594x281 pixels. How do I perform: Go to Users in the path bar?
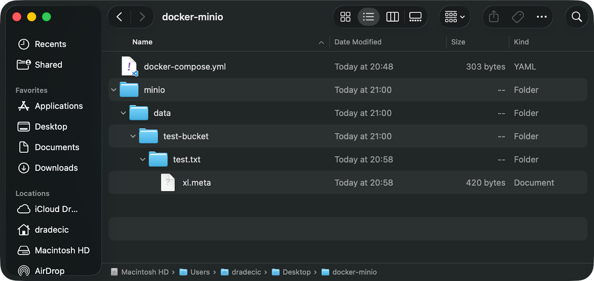(195, 272)
